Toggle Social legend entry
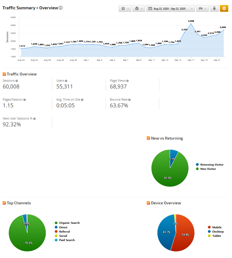This screenshot has width=232, height=258. (x=61, y=236)
